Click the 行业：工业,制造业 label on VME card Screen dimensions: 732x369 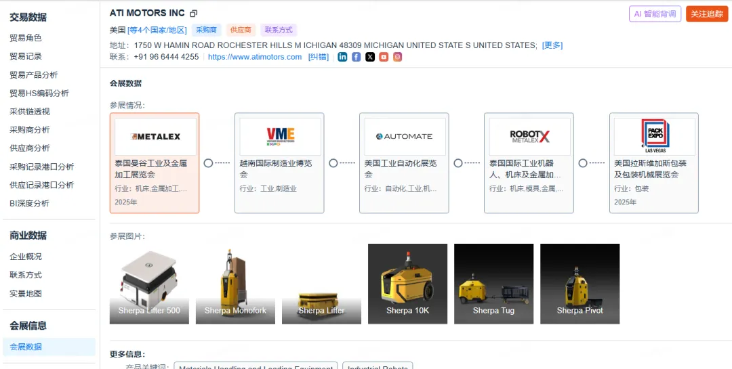(268, 188)
